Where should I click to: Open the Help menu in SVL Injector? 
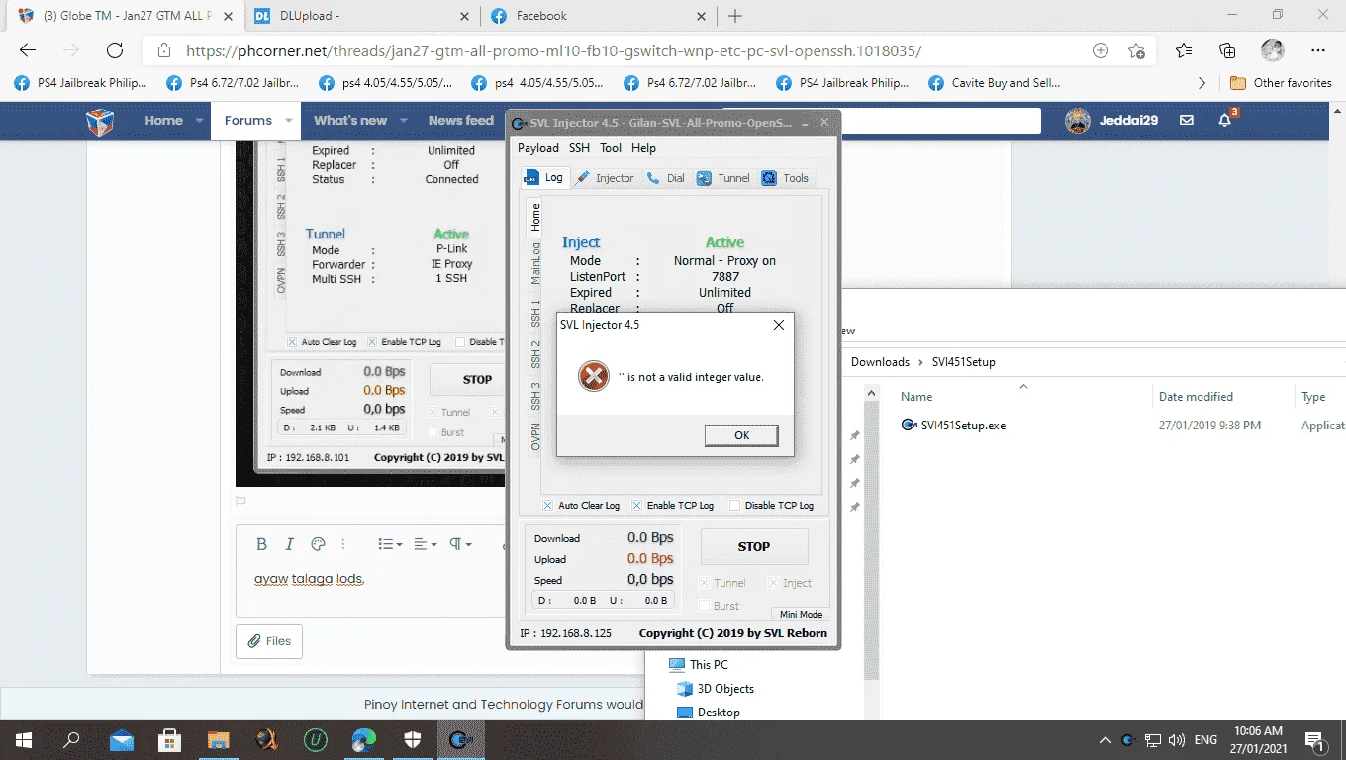coord(643,148)
